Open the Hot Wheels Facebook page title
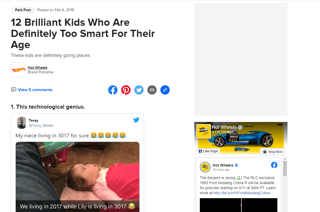The image size is (320, 212). click(224, 127)
